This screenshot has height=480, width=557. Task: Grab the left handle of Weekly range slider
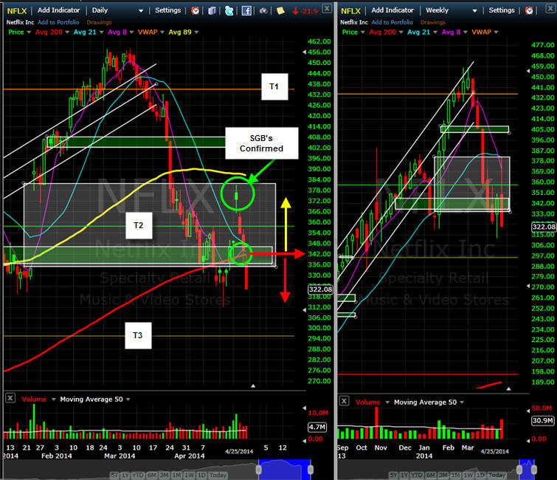click(519, 470)
